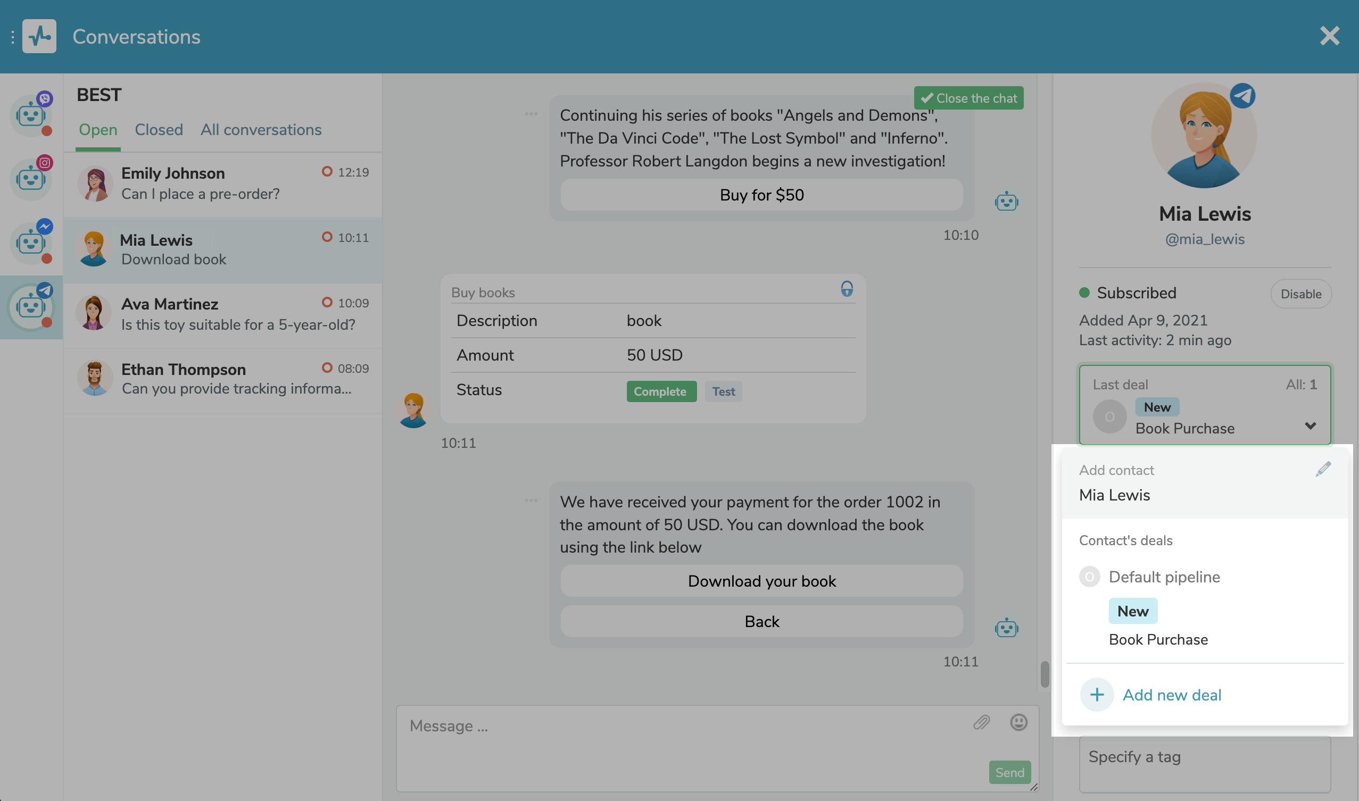Click the plus icon to add deal

(x=1097, y=695)
